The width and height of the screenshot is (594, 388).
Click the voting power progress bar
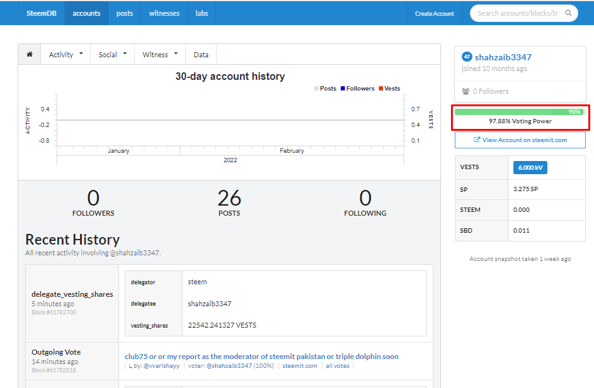click(520, 112)
